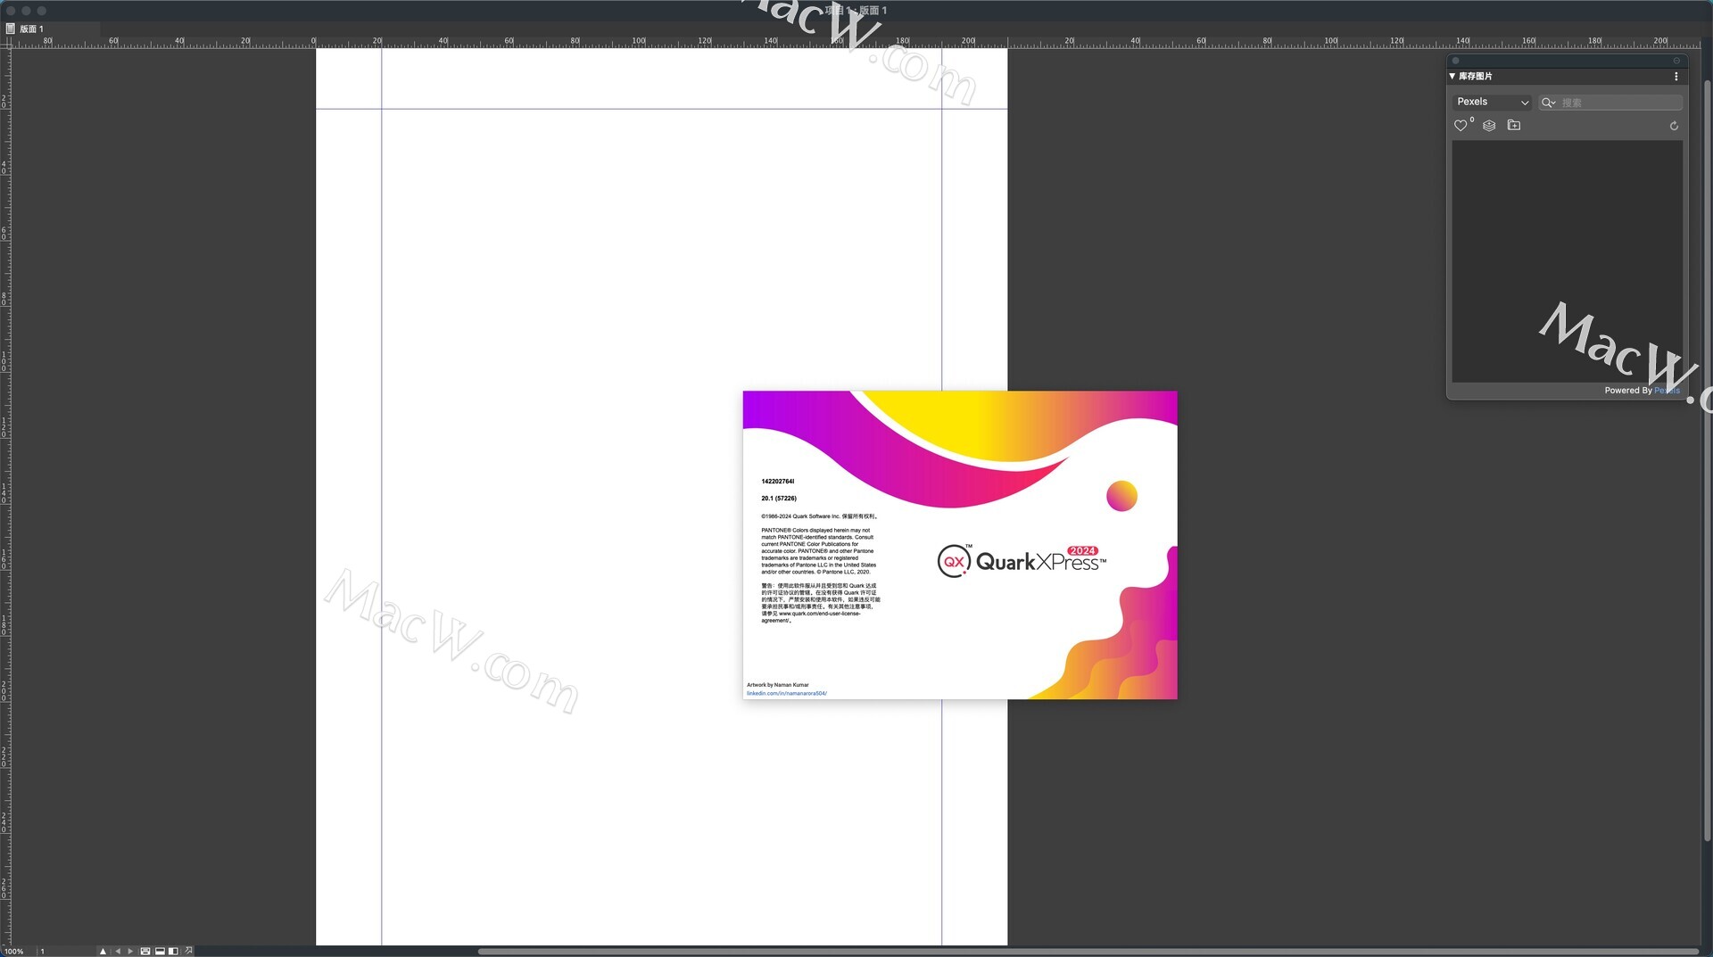
Task: Click the 100% zoom field
Action: (15, 951)
